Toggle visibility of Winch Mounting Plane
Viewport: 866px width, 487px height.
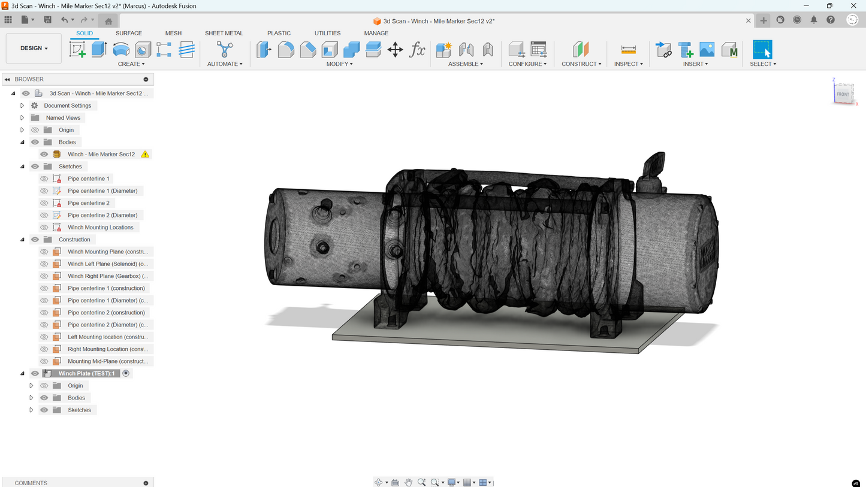pyautogui.click(x=44, y=252)
